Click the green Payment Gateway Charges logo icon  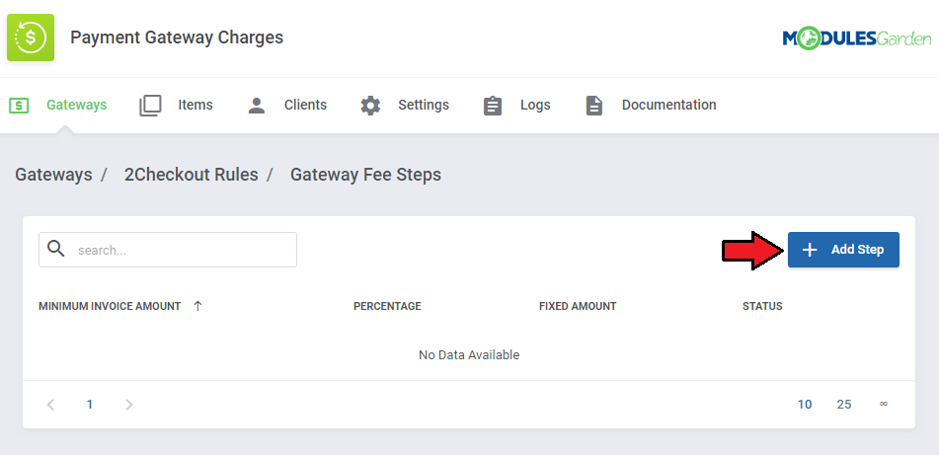[x=31, y=38]
